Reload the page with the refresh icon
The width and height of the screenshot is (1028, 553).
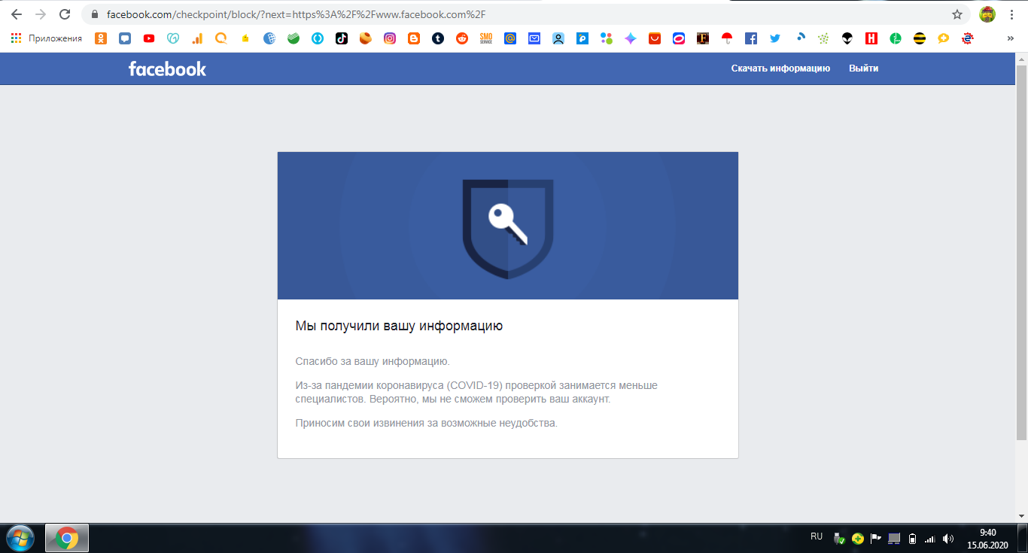pos(65,14)
